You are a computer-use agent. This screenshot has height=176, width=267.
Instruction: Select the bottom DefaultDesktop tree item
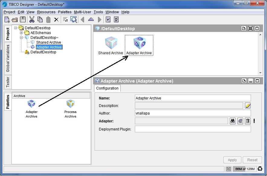click(43, 52)
